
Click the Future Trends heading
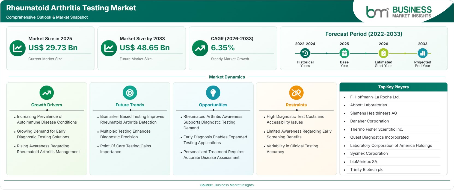coord(130,105)
